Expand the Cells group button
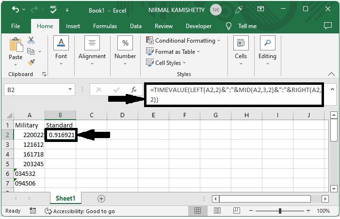Image resolution: width=340 pixels, height=219 pixels. [x=241, y=51]
